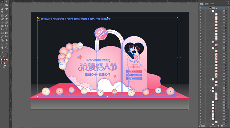Screen dimensions: 230x128
Task: Switch to the 图层 tab
Action: pos(201,4)
